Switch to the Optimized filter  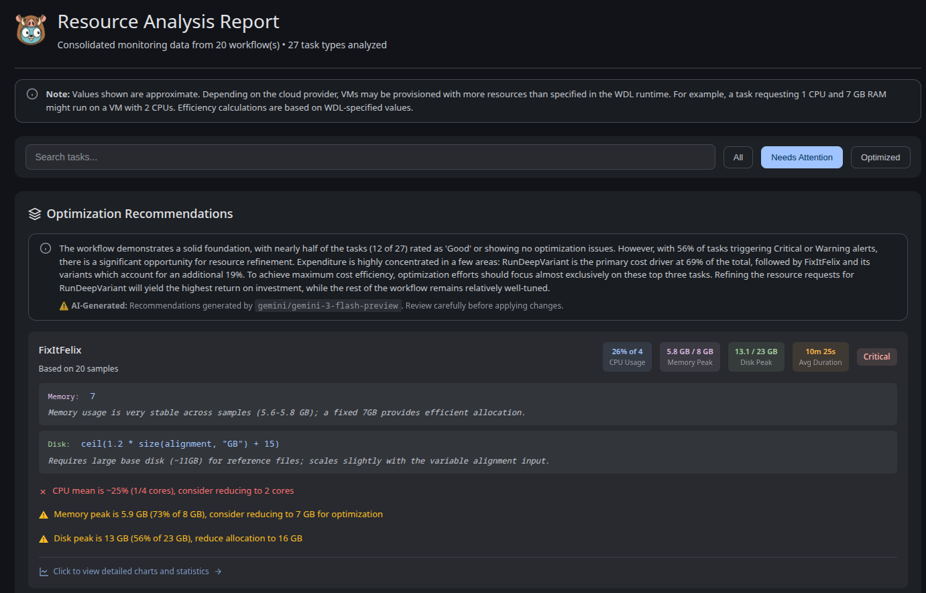tap(880, 158)
